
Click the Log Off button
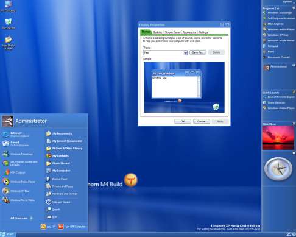point(48,227)
